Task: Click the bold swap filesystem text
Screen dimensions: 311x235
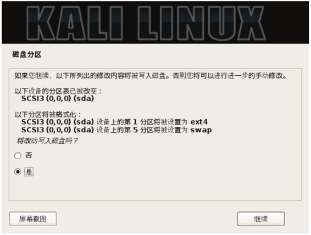Action: (201, 130)
